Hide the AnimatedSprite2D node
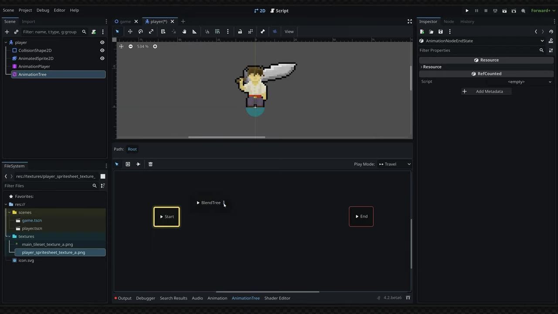The height and width of the screenshot is (314, 558). tap(102, 58)
